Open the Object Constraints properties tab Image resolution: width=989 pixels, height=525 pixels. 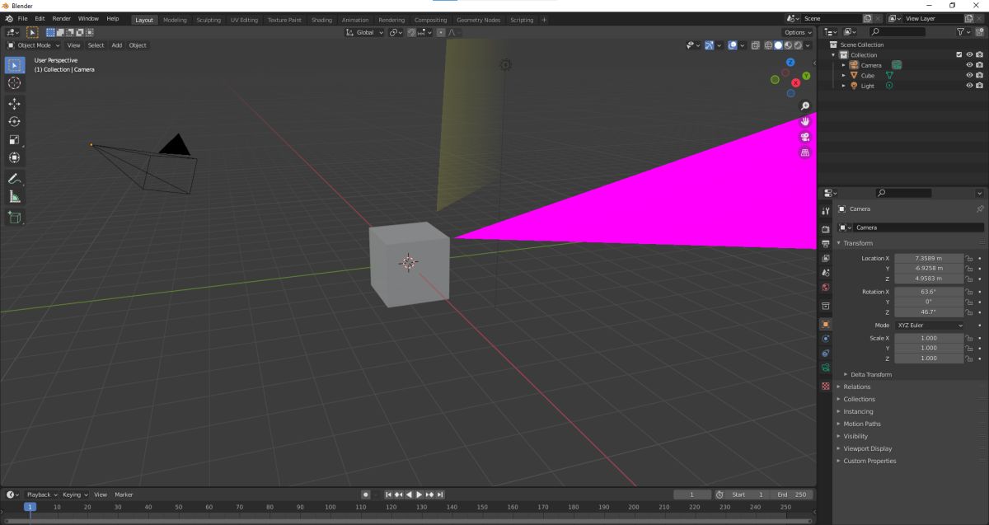pyautogui.click(x=825, y=353)
